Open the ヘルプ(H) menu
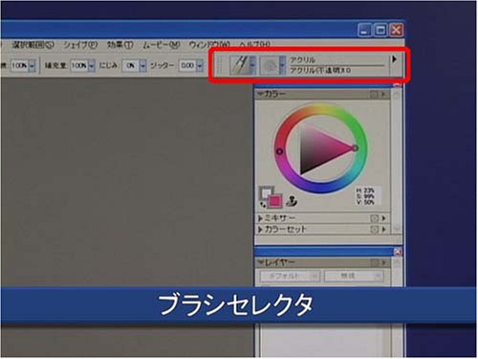The height and width of the screenshot is (359, 478). (x=254, y=45)
